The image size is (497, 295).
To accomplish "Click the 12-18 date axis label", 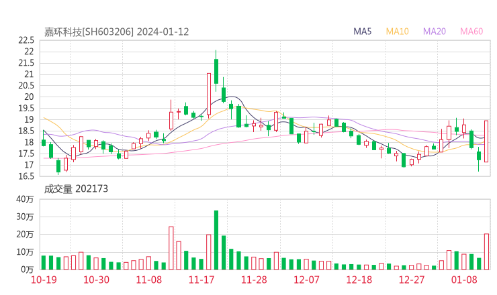I will pyautogui.click(x=359, y=280).
